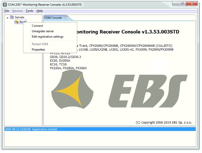Click the Servers node icon in tree
The width and height of the screenshot is (202, 153).
[12, 17]
